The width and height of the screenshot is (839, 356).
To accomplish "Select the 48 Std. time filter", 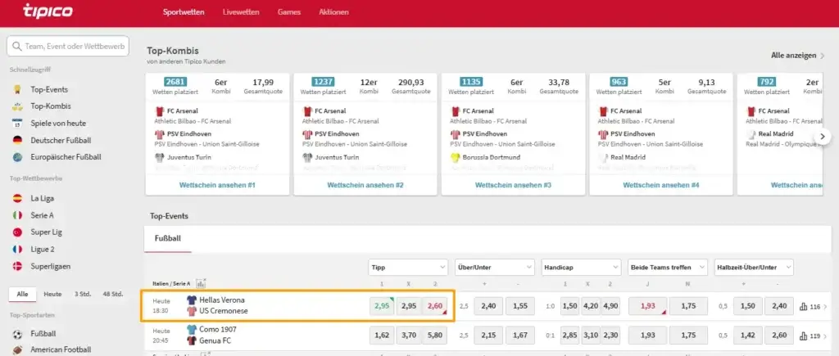I will pos(112,294).
